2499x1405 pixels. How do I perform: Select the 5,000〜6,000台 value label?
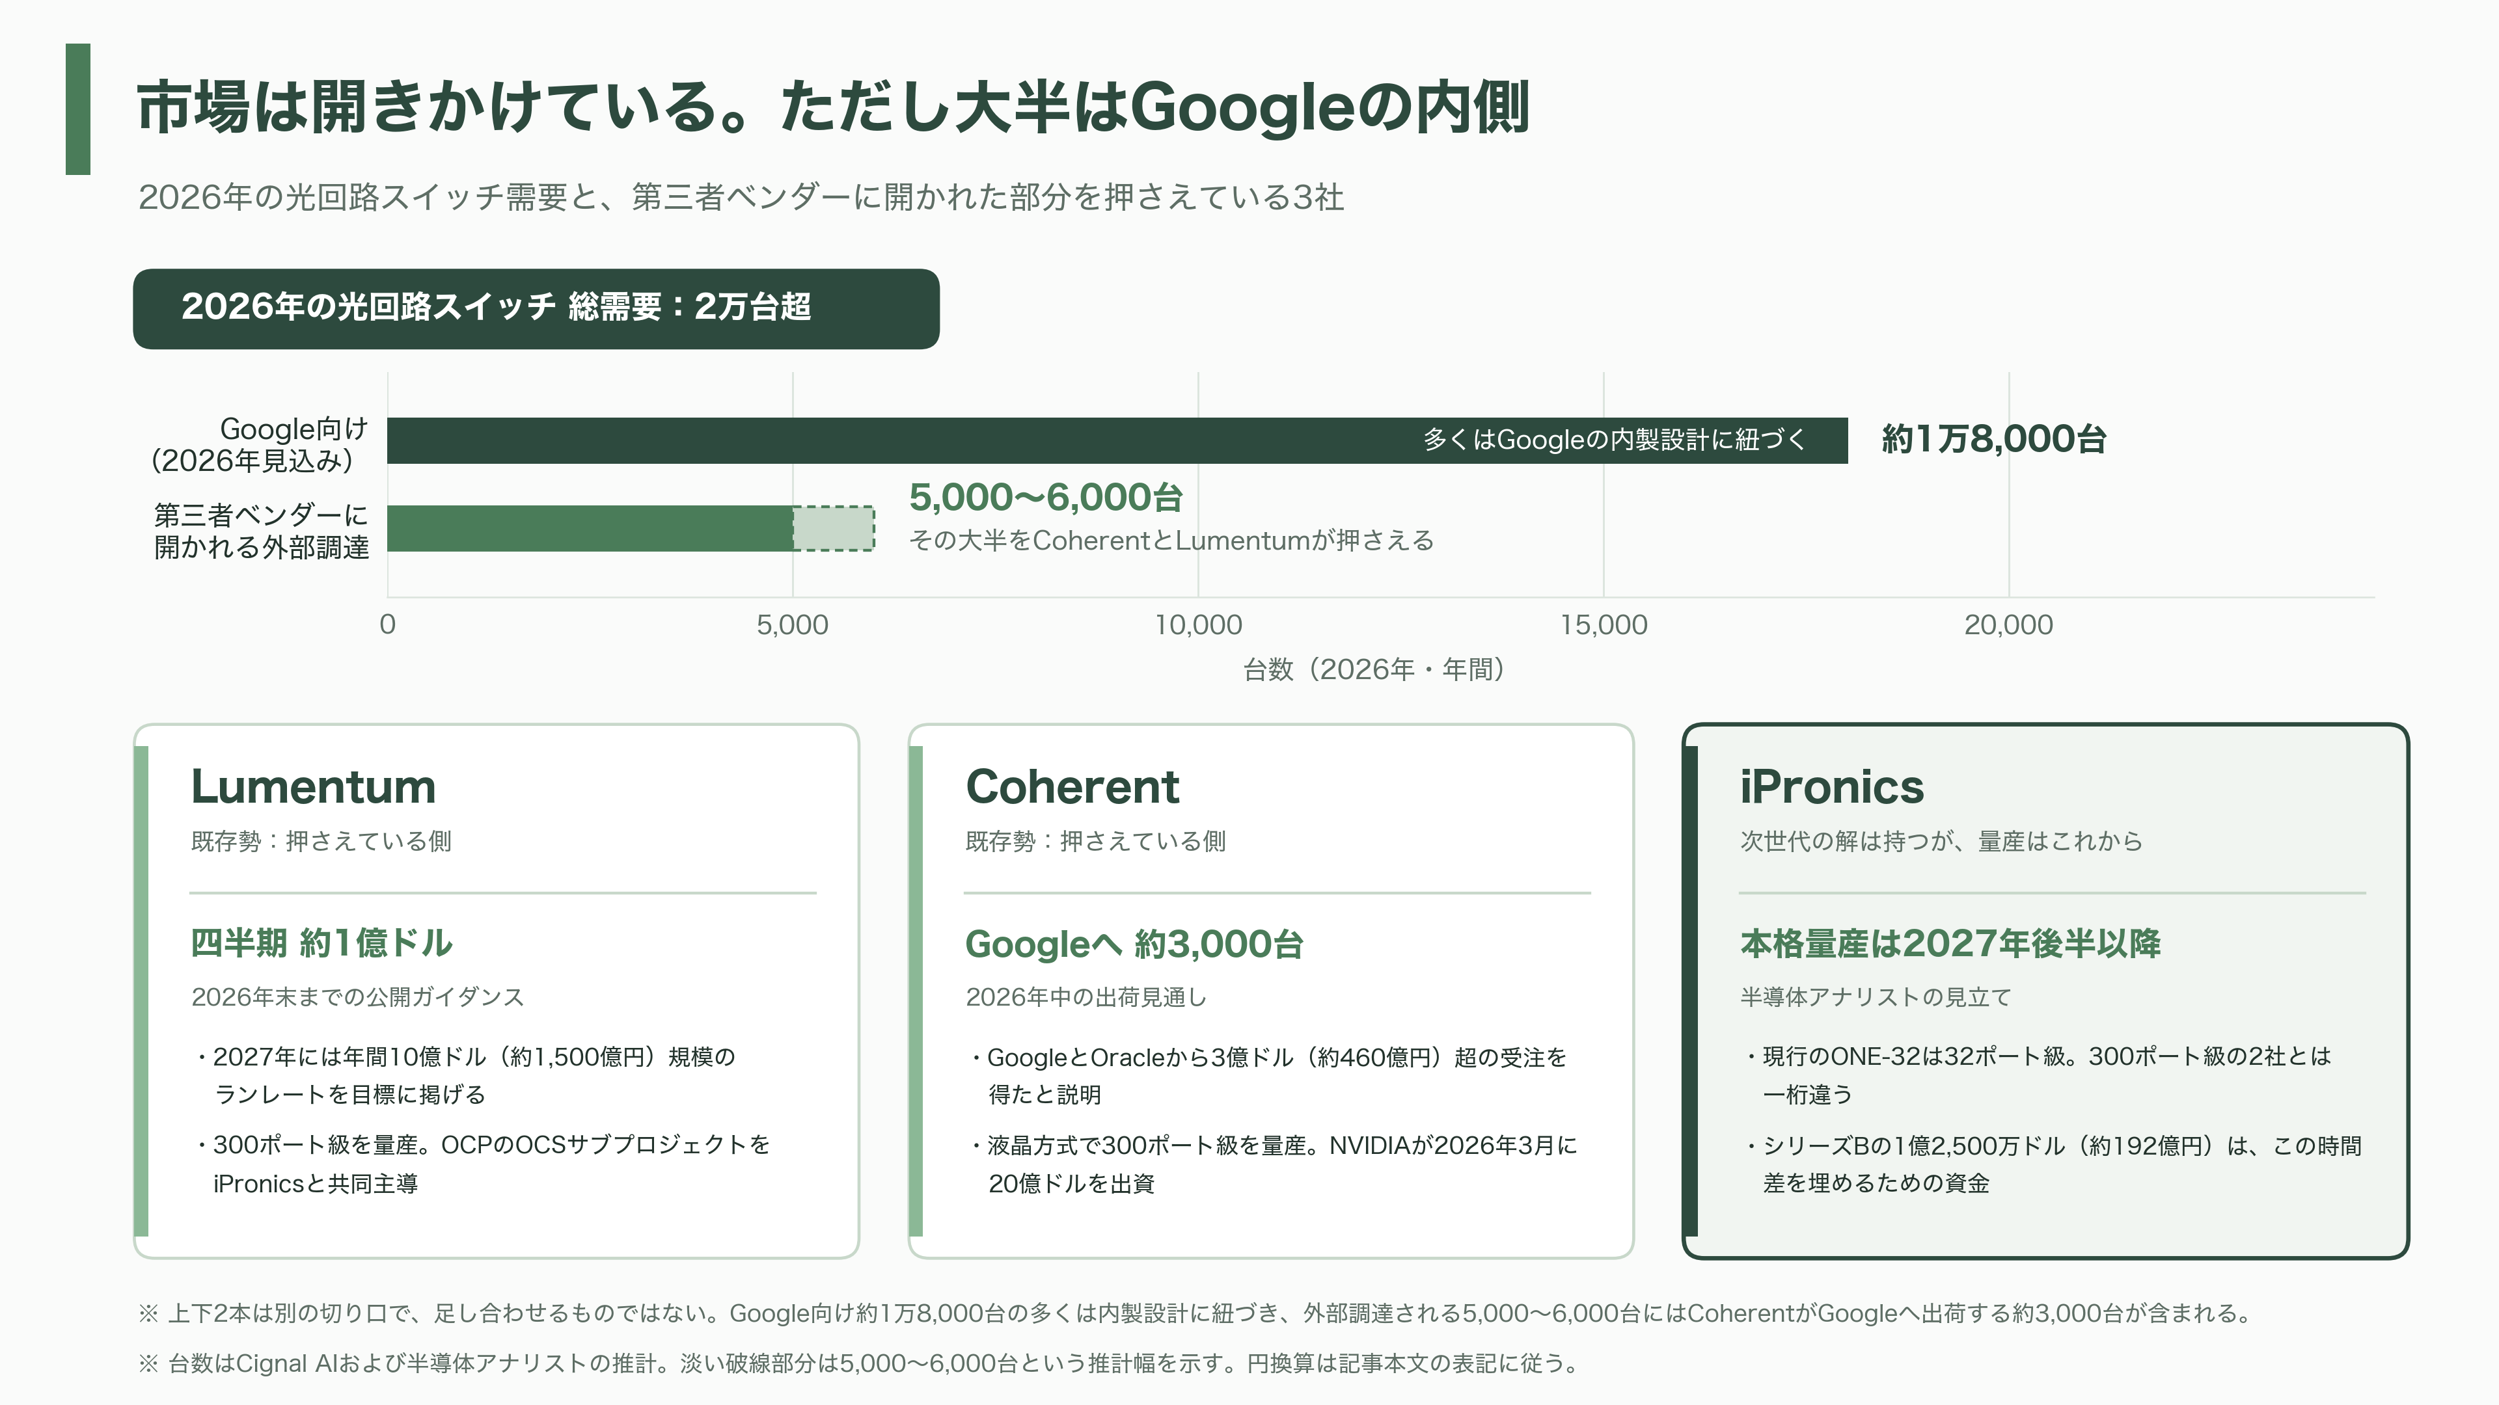point(1046,498)
